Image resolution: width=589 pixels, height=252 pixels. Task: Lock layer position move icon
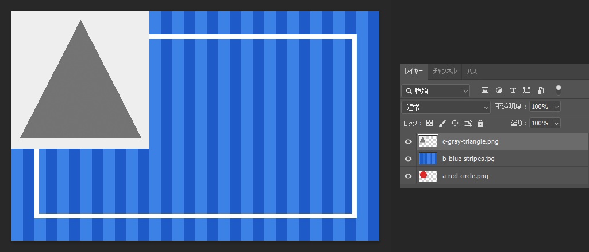[455, 123]
